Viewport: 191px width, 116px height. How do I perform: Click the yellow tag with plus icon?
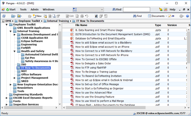click(161, 10)
